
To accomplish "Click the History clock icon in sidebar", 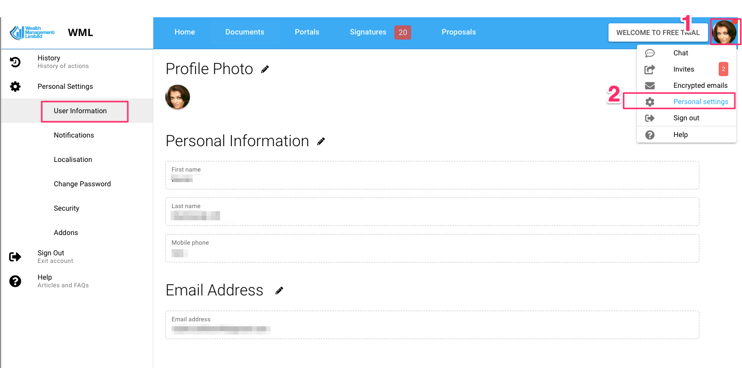I will coord(15,62).
